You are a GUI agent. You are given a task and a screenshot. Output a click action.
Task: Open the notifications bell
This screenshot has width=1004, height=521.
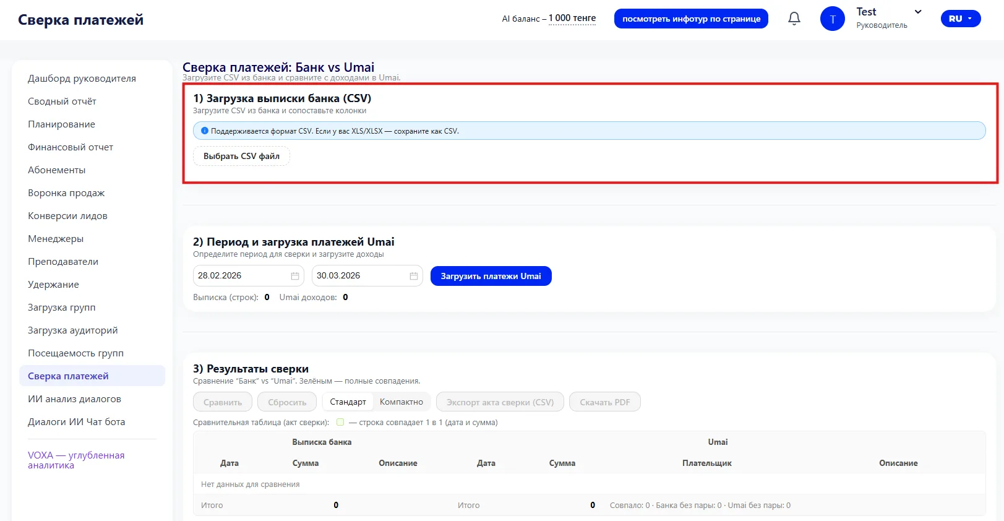pos(794,19)
